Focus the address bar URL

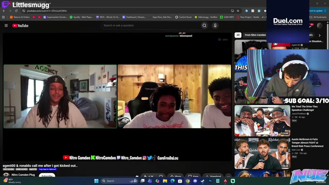[x=47, y=11]
